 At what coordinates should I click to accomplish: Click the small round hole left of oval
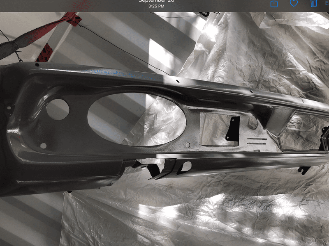58,109
